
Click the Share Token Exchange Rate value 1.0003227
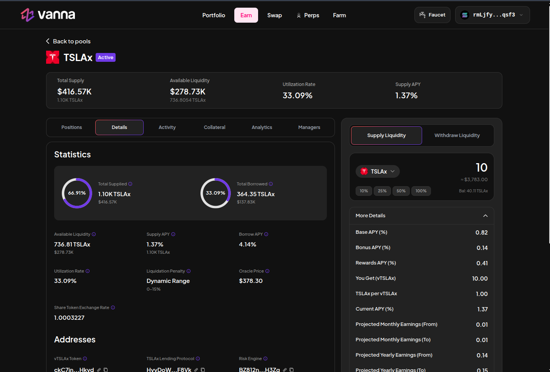(69, 318)
